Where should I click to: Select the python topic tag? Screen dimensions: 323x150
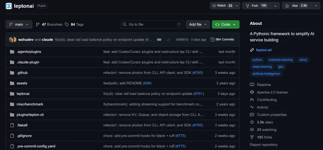pos(257,60)
